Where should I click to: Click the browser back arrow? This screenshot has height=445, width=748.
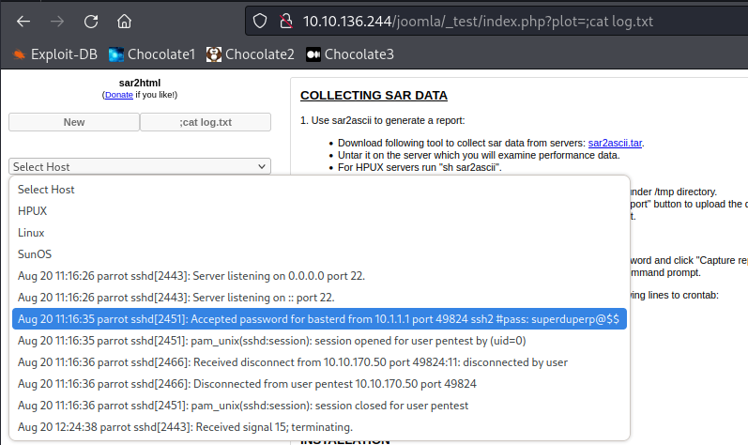pyautogui.click(x=23, y=21)
